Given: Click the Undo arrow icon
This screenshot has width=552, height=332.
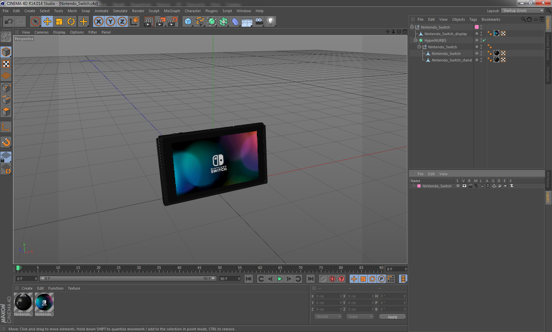Looking at the screenshot, I should coord(9,22).
